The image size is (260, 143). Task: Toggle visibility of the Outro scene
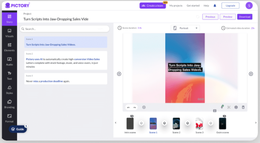(x=224, y=116)
